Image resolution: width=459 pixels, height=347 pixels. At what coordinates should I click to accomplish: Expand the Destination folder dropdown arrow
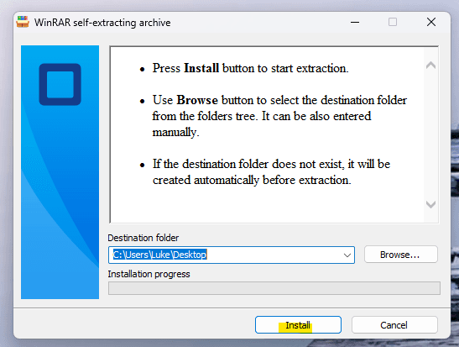[x=347, y=255]
